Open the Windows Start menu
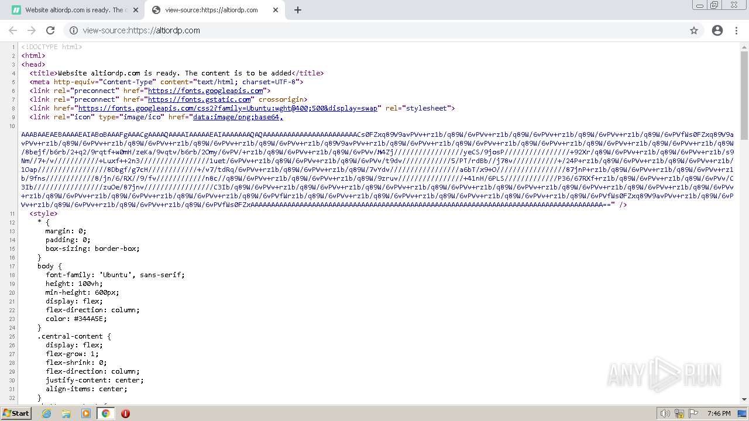Screen dimensions: 749x421 tap(16, 413)
